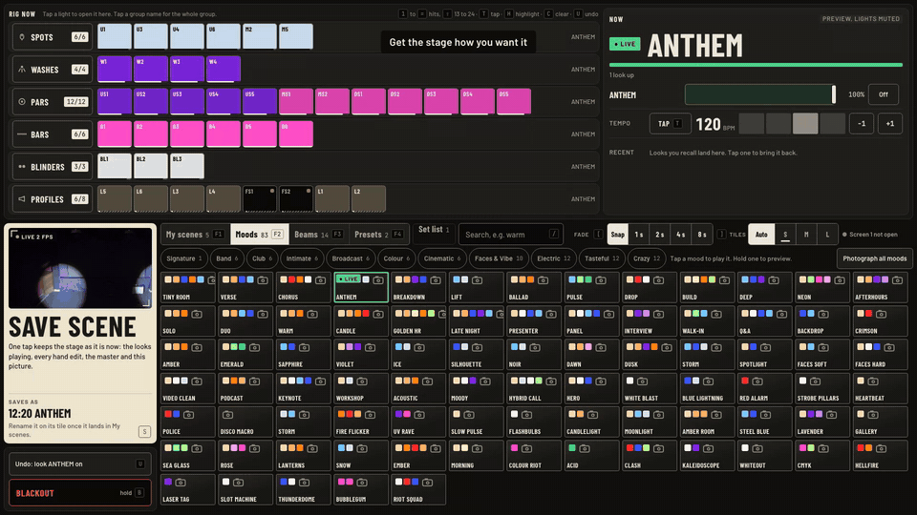The height and width of the screenshot is (515, 917).
Task: Select the whole BLINDERS group
Action: [53, 166]
